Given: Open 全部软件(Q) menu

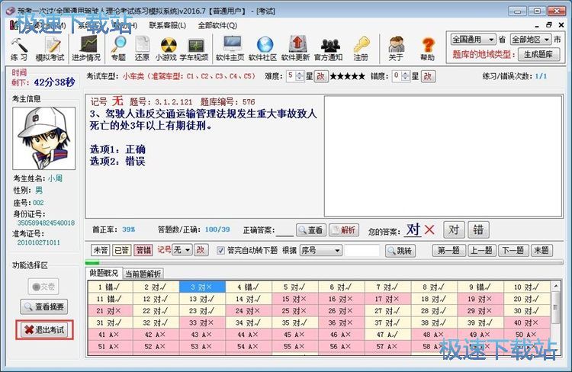Looking at the screenshot, I should [217, 25].
